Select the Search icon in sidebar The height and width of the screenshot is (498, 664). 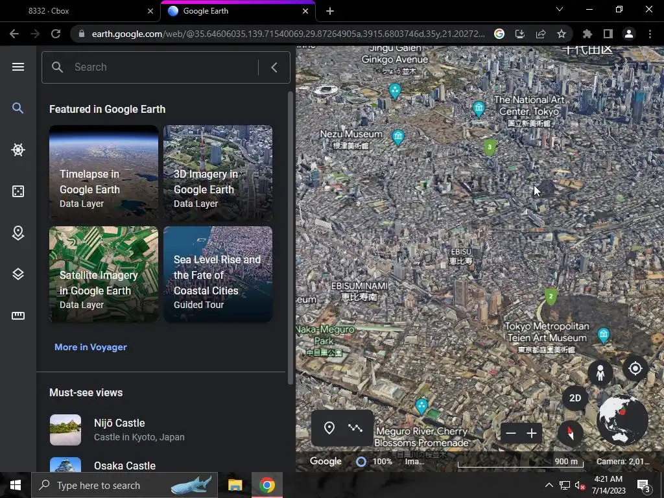[x=18, y=108]
